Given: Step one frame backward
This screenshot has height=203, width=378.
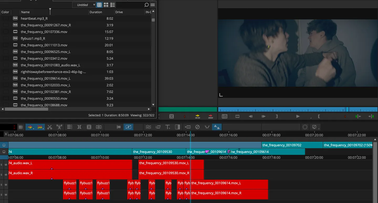Looking at the screenshot, I should tap(251, 116).
